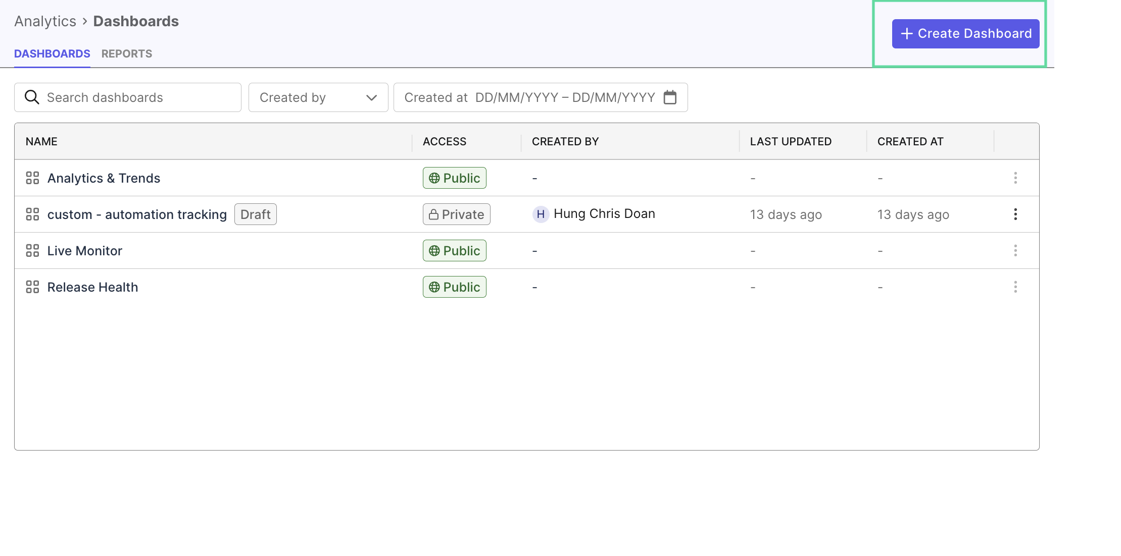Image resolution: width=1121 pixels, height=556 pixels.
Task: Click the Create Dashboard button
Action: click(x=964, y=33)
